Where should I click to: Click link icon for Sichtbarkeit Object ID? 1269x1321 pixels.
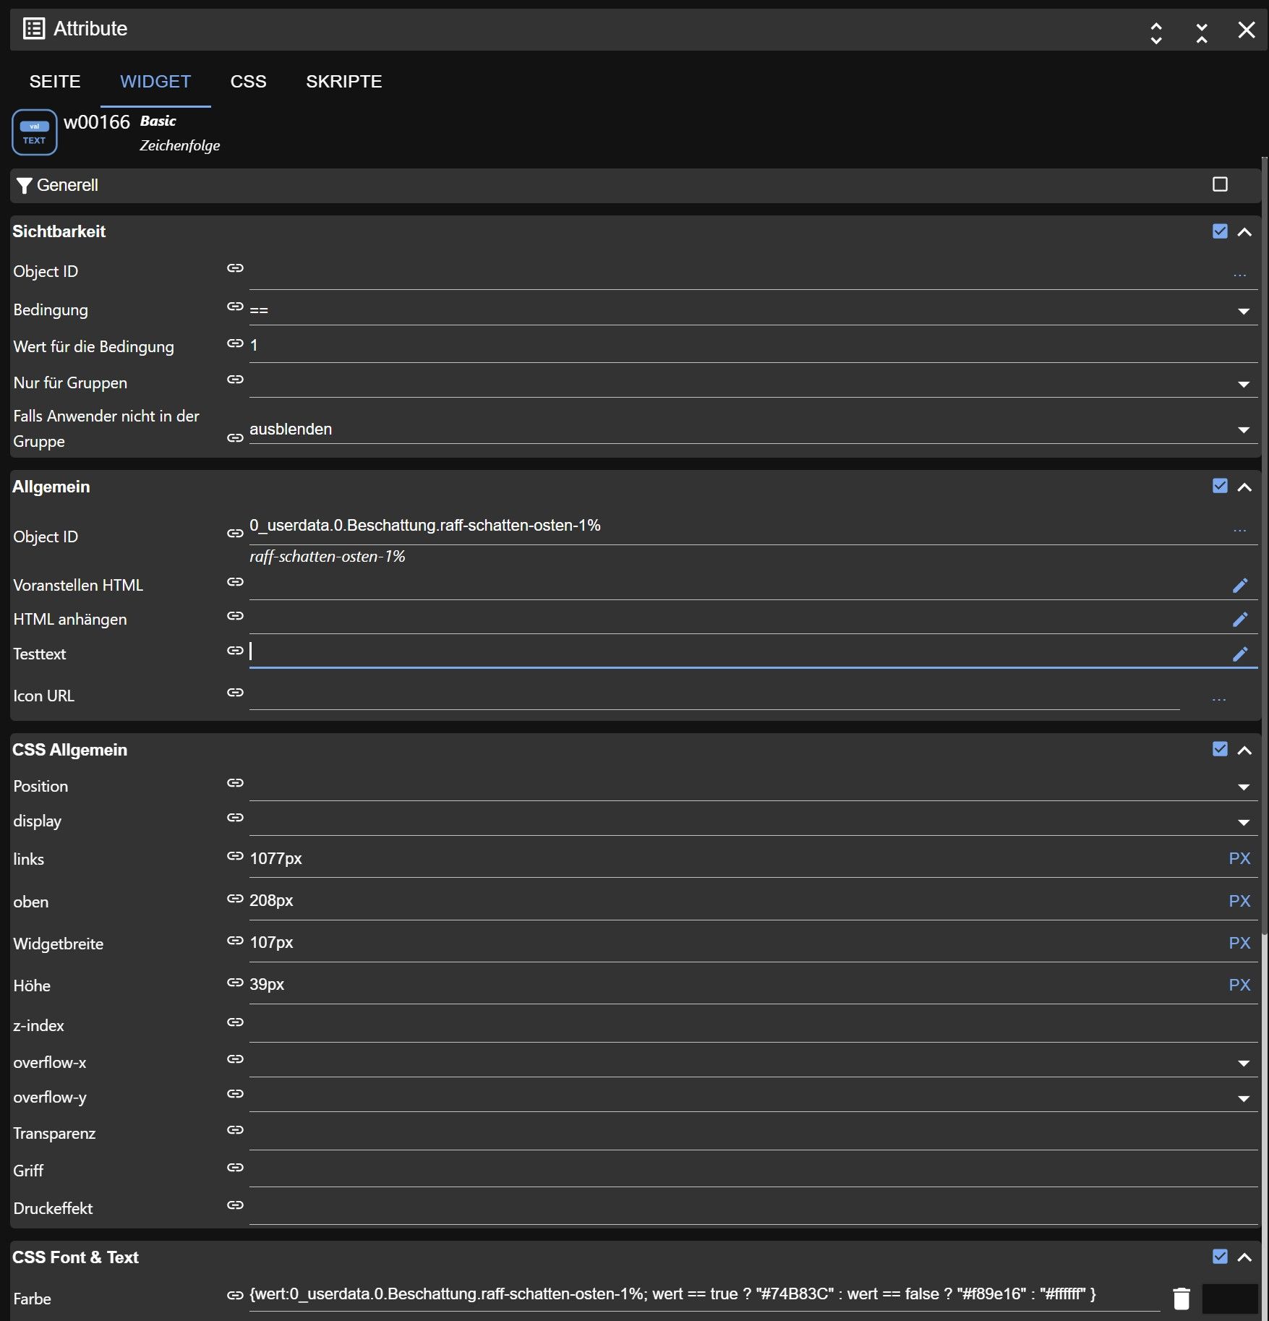click(x=235, y=268)
